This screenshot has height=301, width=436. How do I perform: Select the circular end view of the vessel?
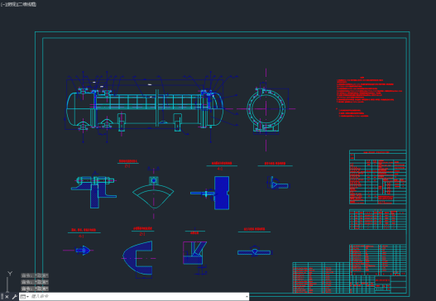(x=266, y=109)
